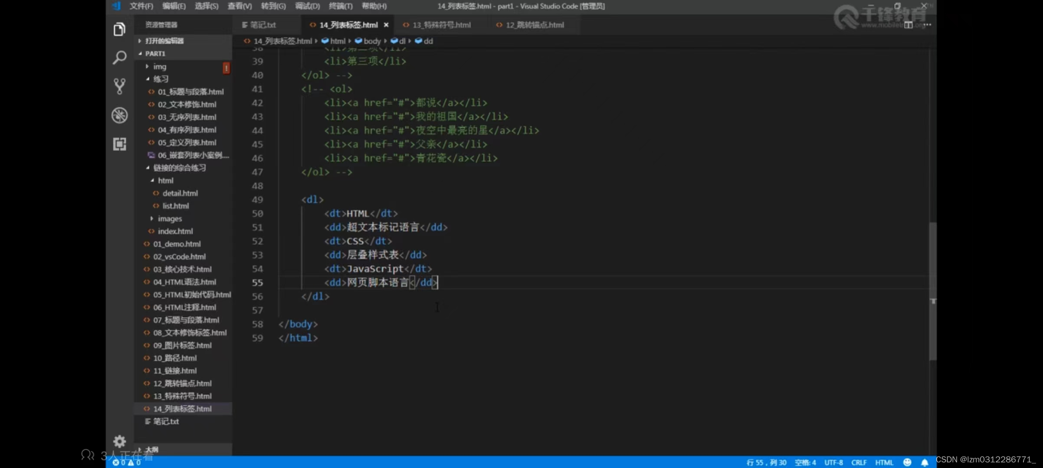Click the line and column status 行 55, 列 30
The image size is (1043, 468).
click(766, 462)
